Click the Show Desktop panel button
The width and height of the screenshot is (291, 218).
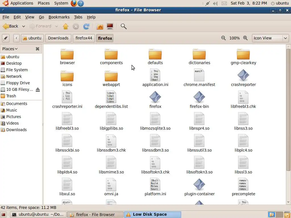coord(3,215)
